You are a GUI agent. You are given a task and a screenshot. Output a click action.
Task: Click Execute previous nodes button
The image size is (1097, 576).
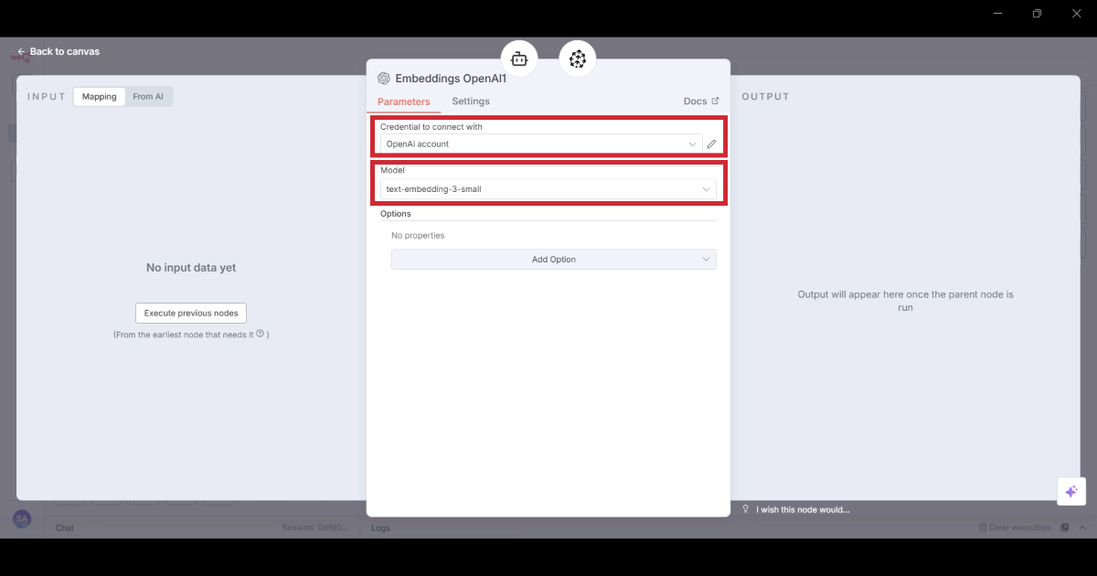191,313
